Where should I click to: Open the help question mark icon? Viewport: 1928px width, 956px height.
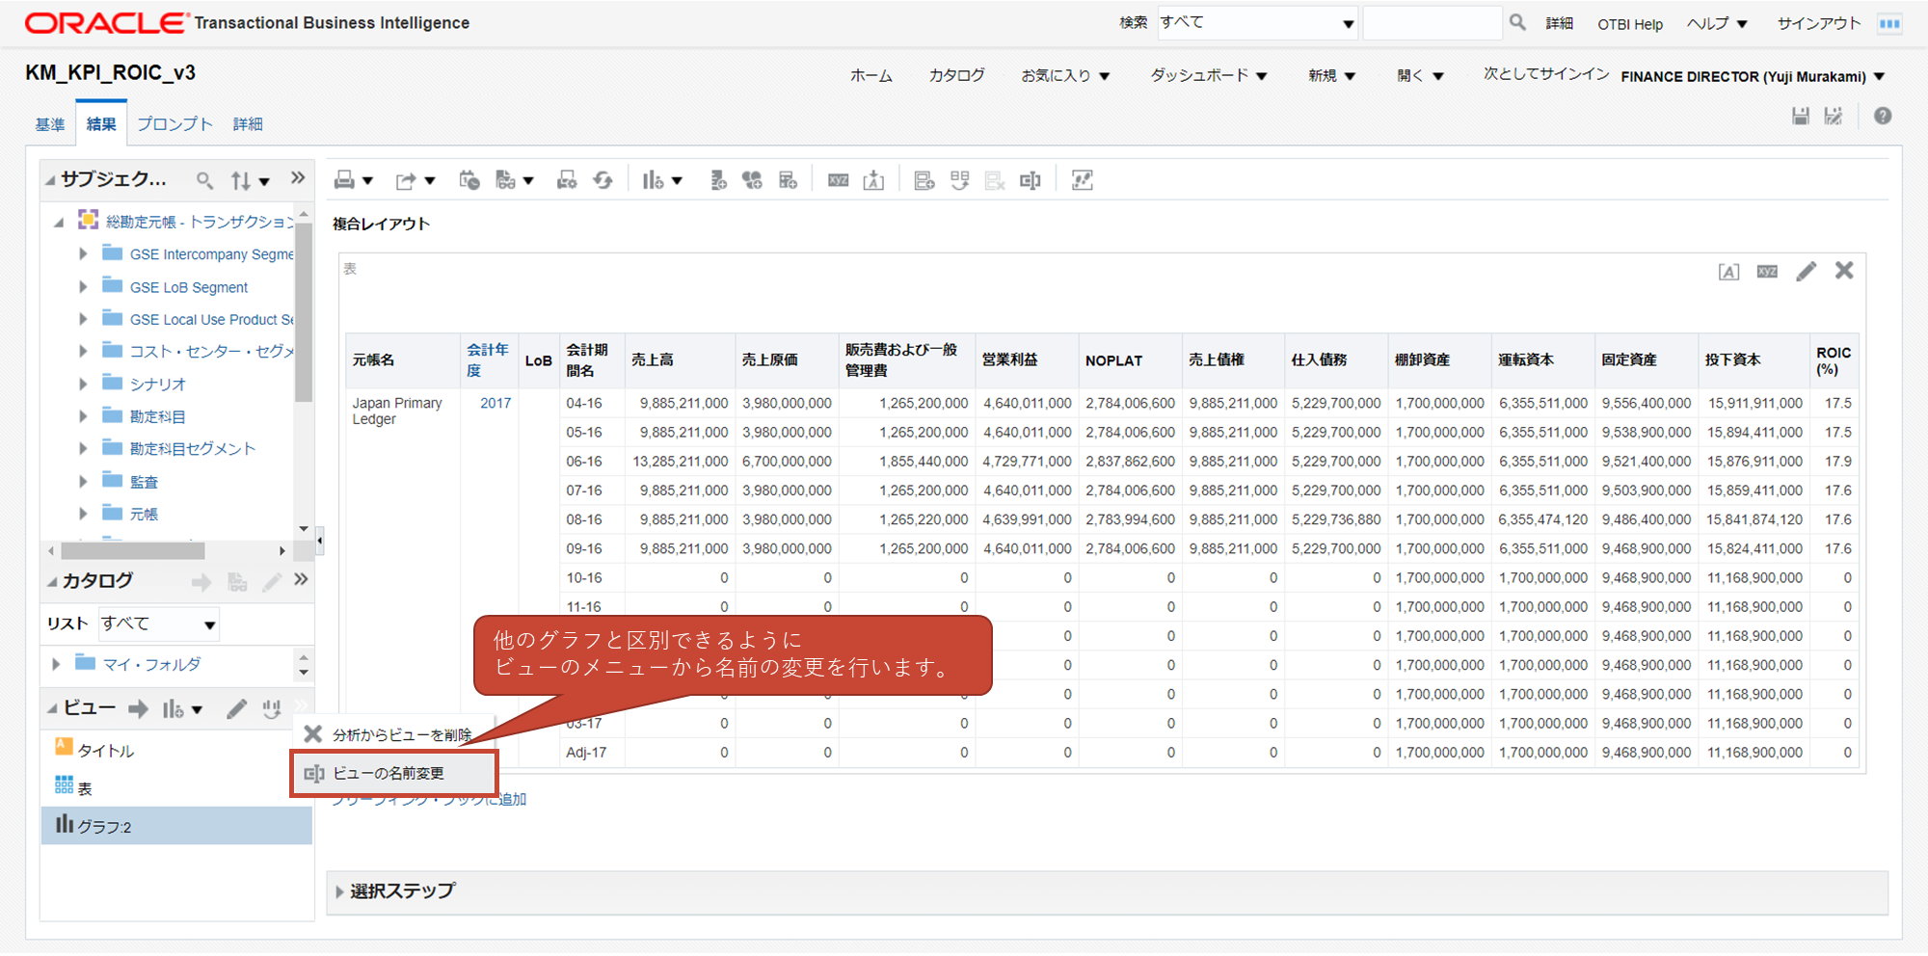click(x=1883, y=116)
